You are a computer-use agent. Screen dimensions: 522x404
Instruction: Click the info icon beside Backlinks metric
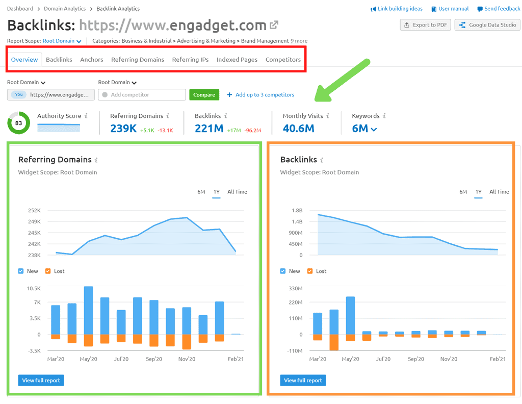(225, 116)
